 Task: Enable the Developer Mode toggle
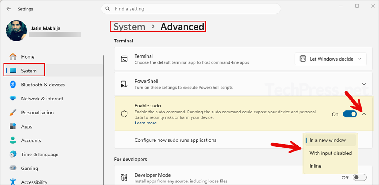pyautogui.click(x=359, y=178)
